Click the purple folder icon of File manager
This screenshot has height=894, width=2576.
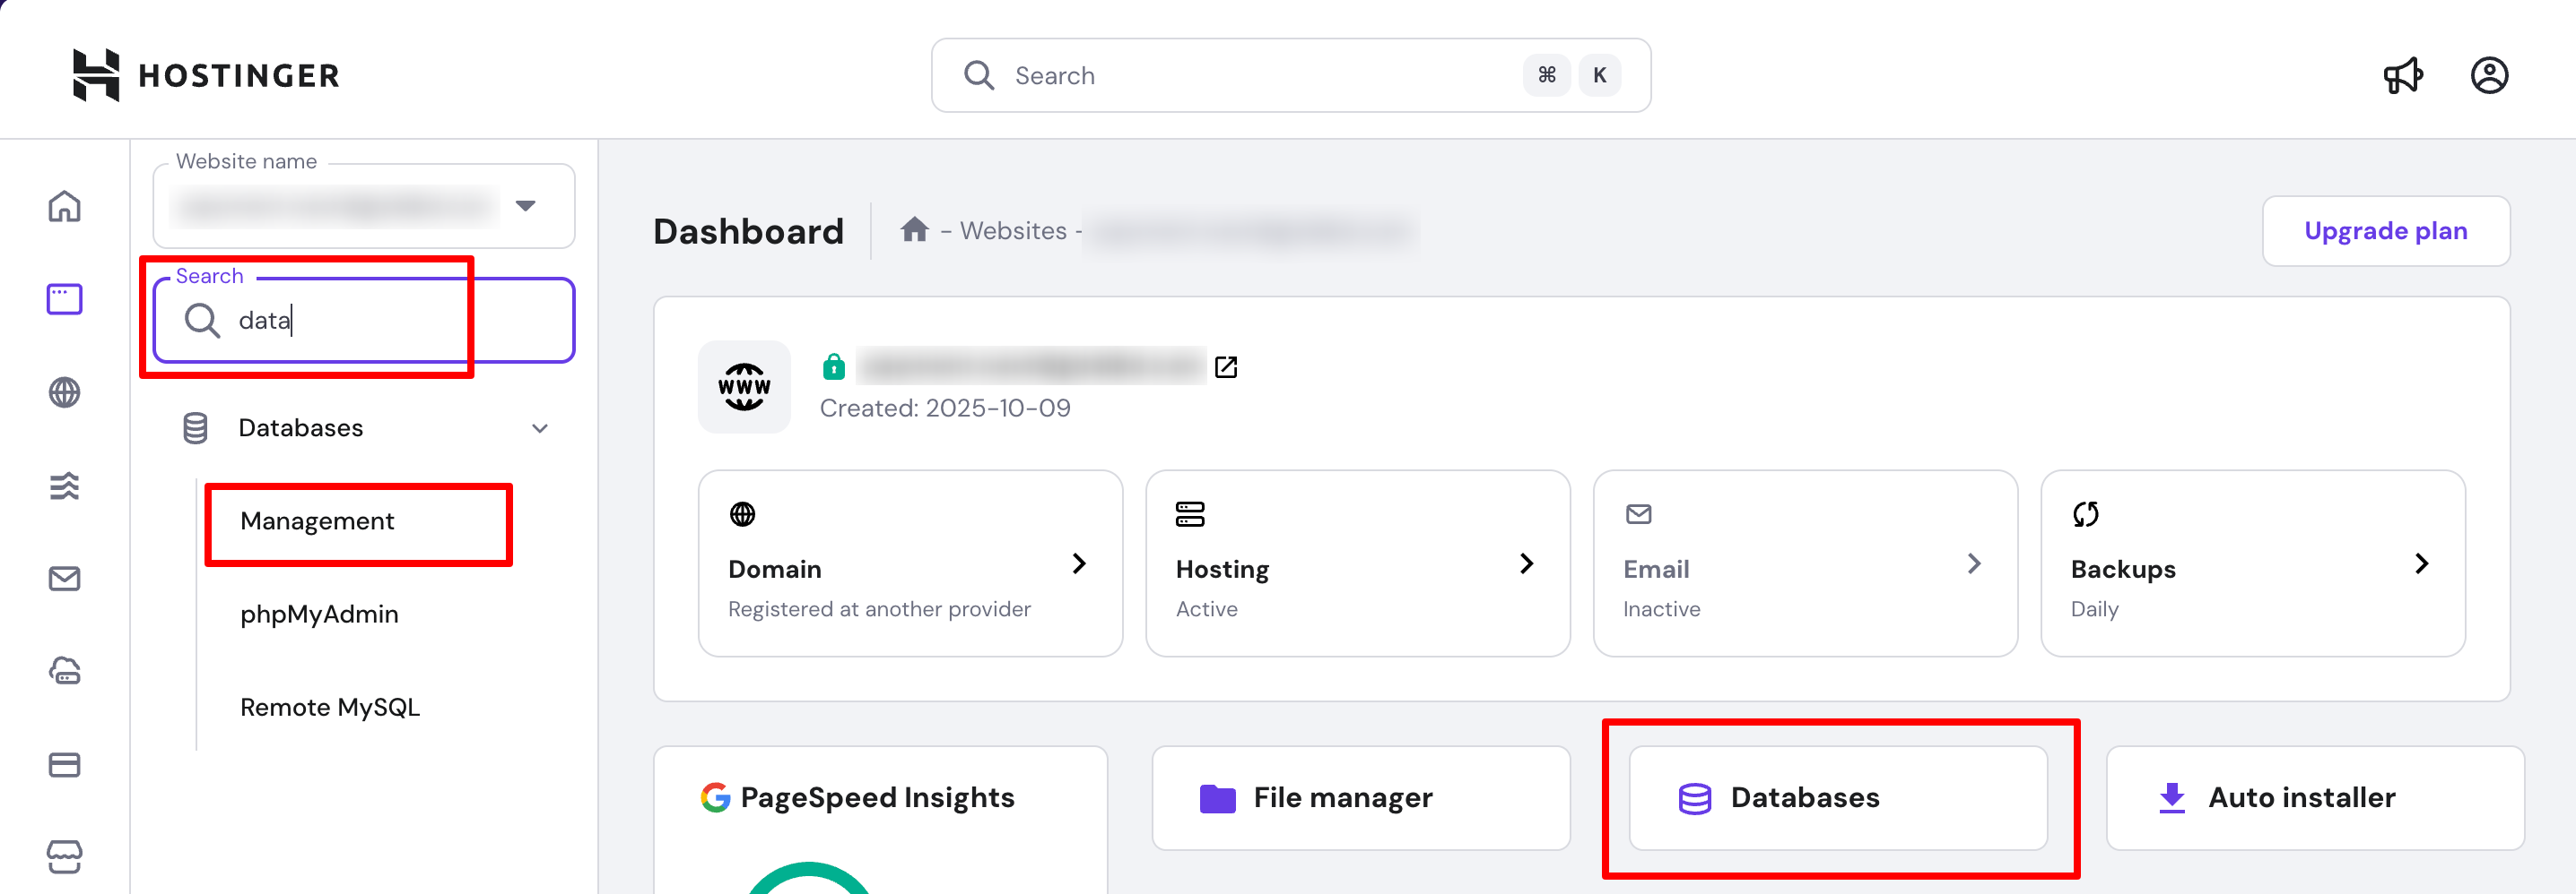pos(1217,798)
